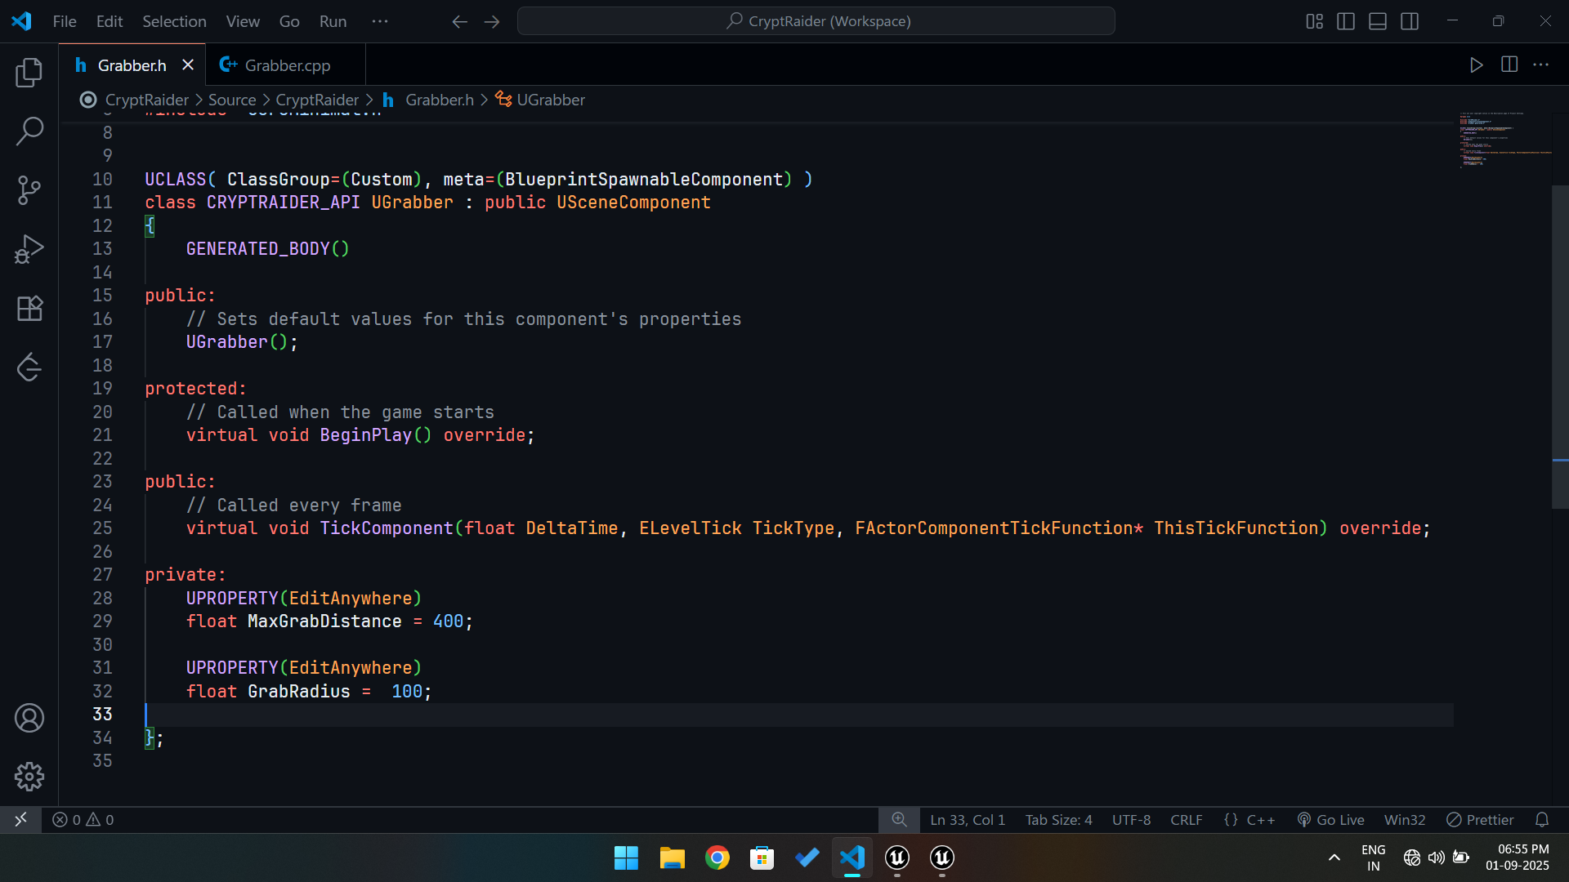Click the CryptRaider workspace search box
Viewport: 1569px width, 882px height.
tap(816, 21)
